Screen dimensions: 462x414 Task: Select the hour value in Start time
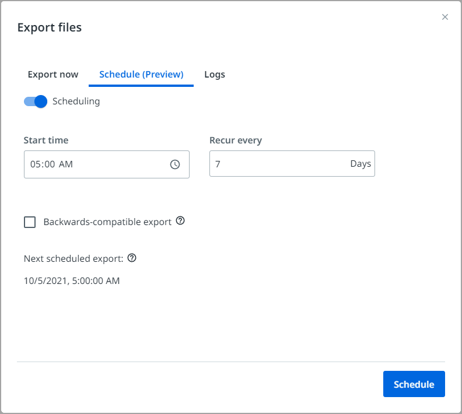35,164
